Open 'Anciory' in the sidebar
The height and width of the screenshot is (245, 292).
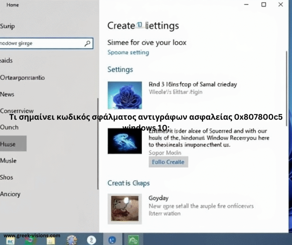[10, 194]
